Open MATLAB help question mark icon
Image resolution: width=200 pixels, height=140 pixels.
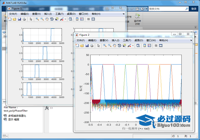point(142,9)
